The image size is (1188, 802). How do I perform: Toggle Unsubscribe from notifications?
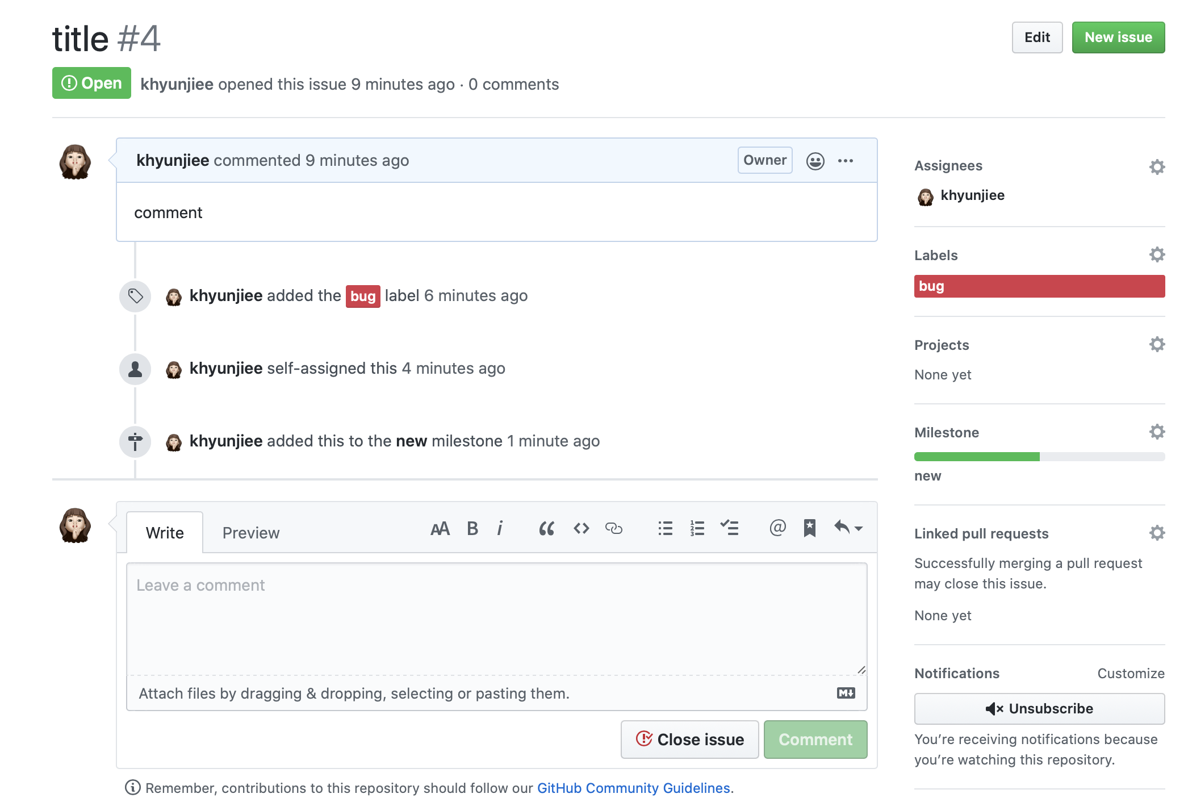tap(1039, 709)
